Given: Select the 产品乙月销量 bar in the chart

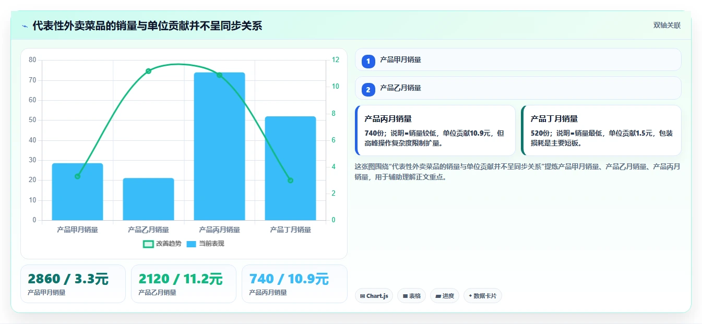Looking at the screenshot, I should [x=148, y=199].
